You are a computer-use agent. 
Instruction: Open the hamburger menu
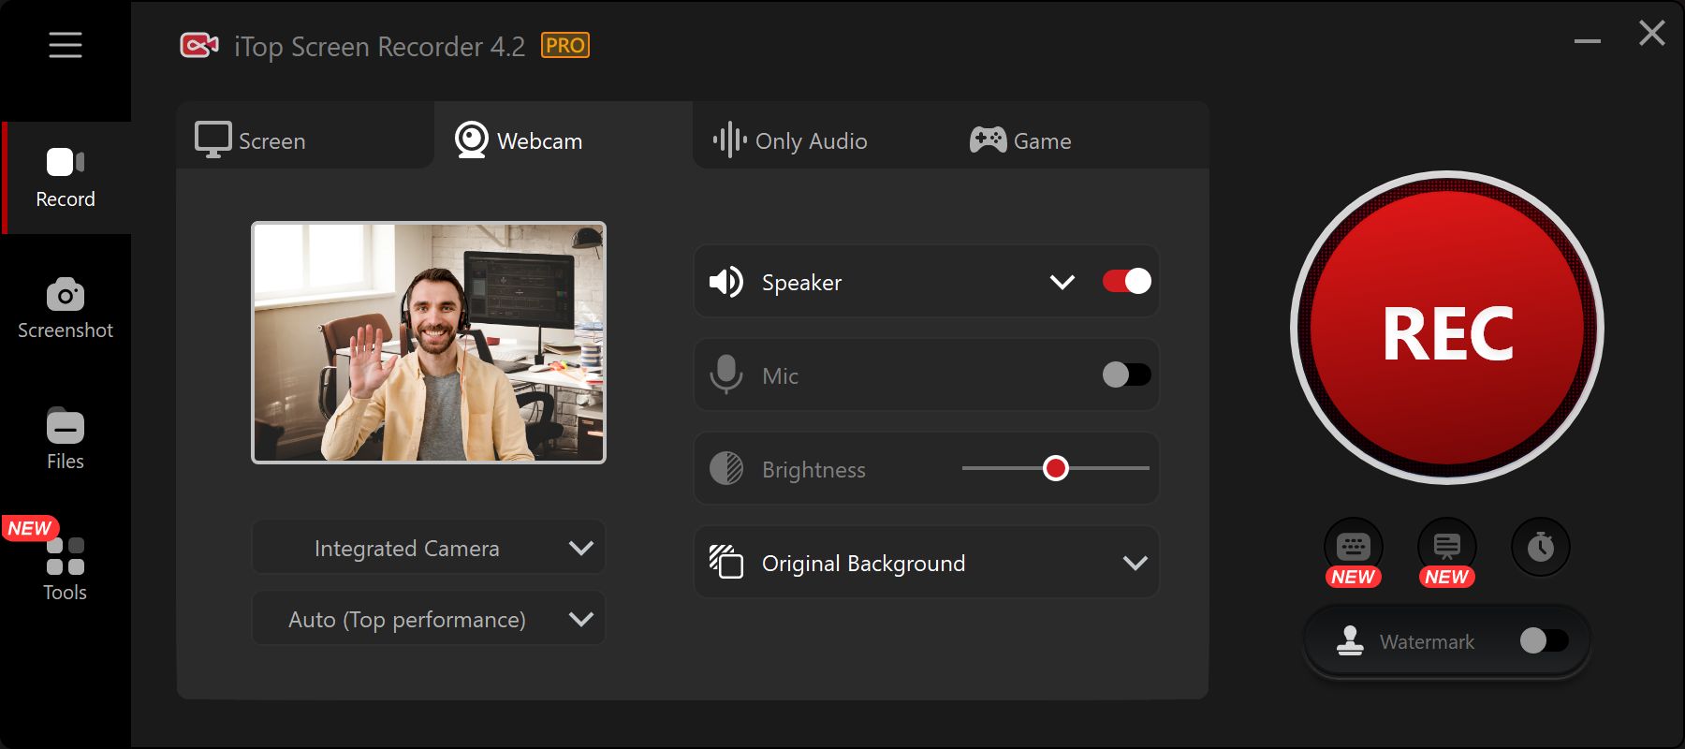tap(66, 45)
